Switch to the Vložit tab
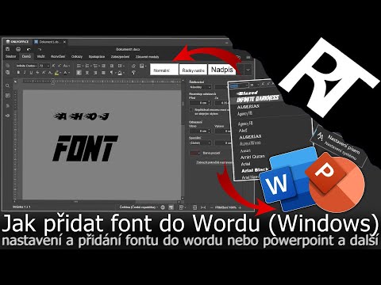 point(40,56)
